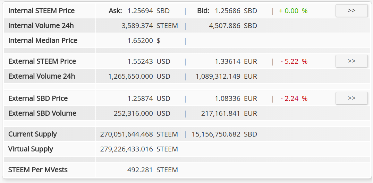373x183 pixels.
Task: Click the Current Supply 270,051,644.468 STEEM value
Action: (x=139, y=134)
